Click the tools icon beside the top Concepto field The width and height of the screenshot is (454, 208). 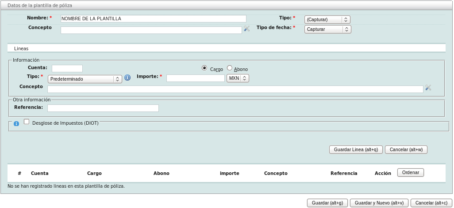247,29
